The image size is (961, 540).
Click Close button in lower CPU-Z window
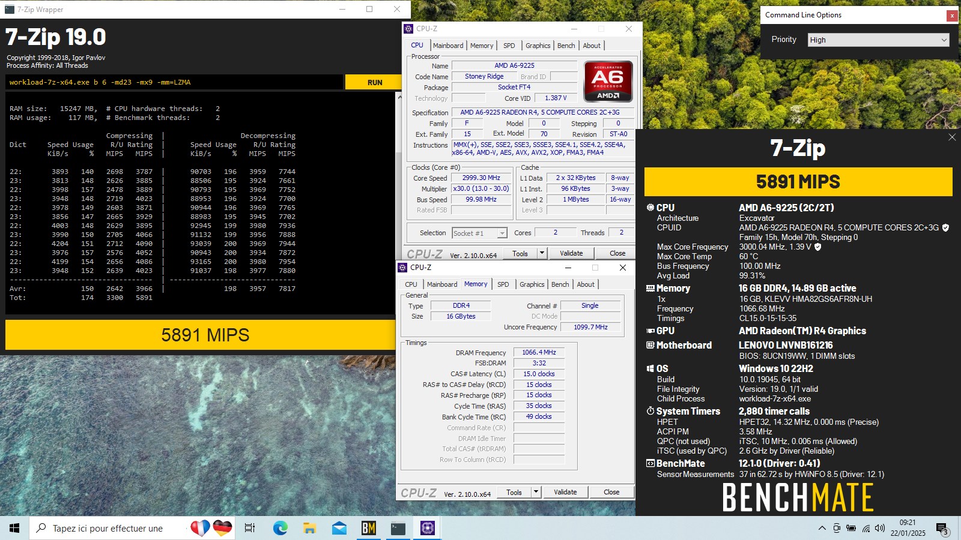coord(611,493)
